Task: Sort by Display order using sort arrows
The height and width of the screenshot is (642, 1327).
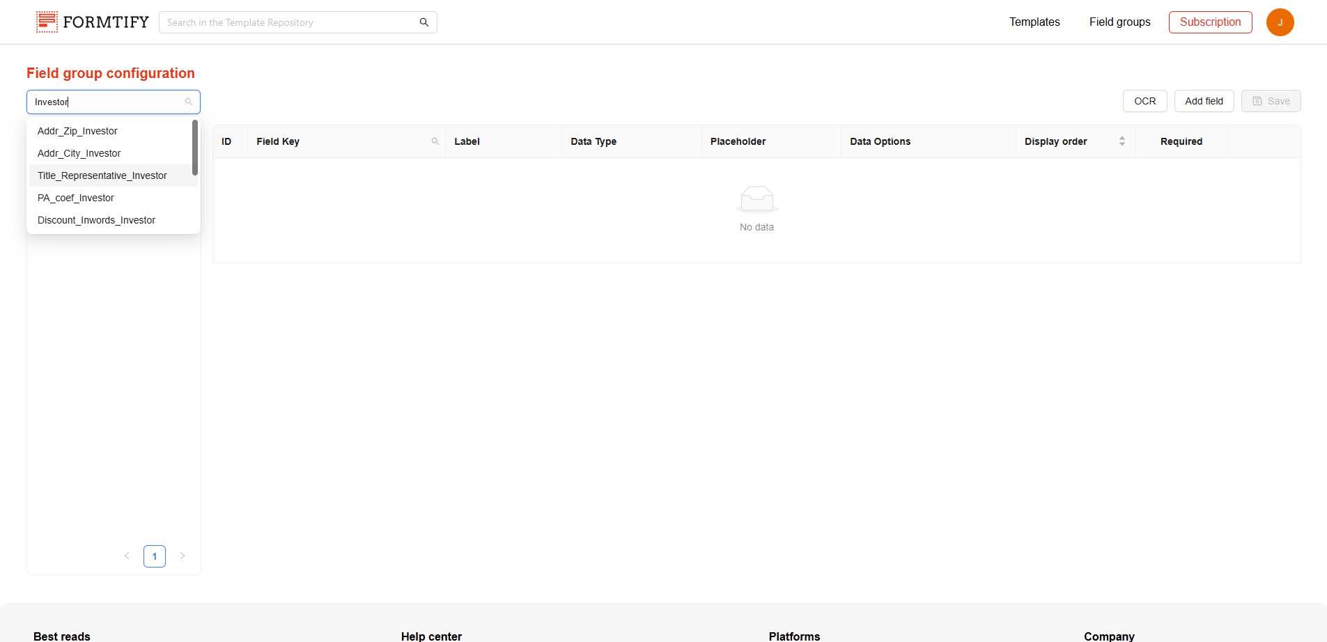Action: [1122, 141]
